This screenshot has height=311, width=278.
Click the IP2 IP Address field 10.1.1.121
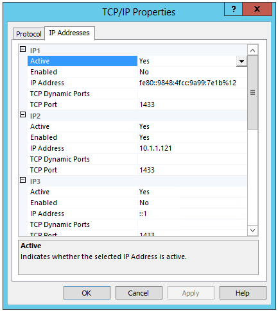click(192, 148)
